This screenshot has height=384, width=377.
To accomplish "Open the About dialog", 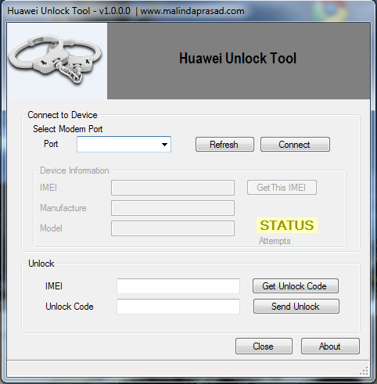I will point(330,346).
